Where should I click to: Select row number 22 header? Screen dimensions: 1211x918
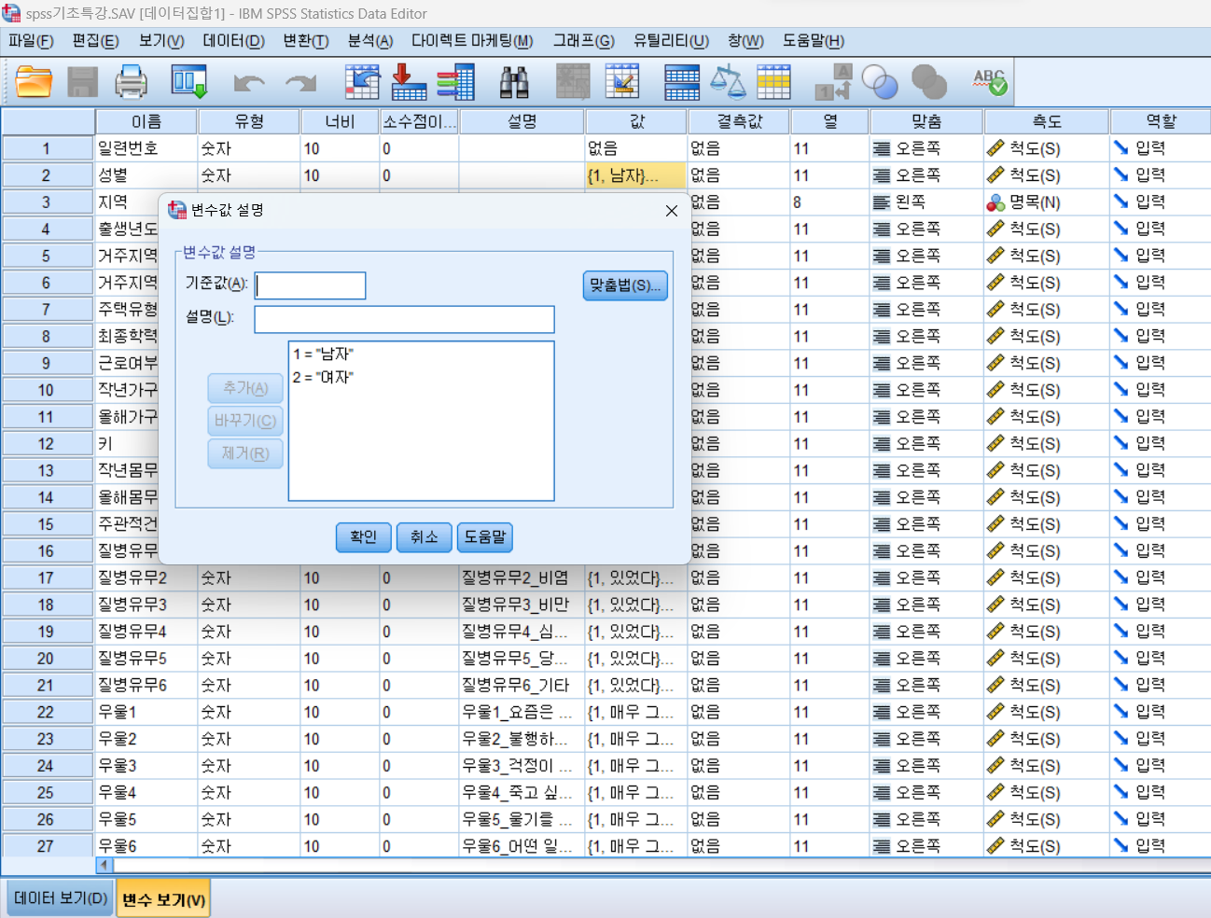coord(47,712)
